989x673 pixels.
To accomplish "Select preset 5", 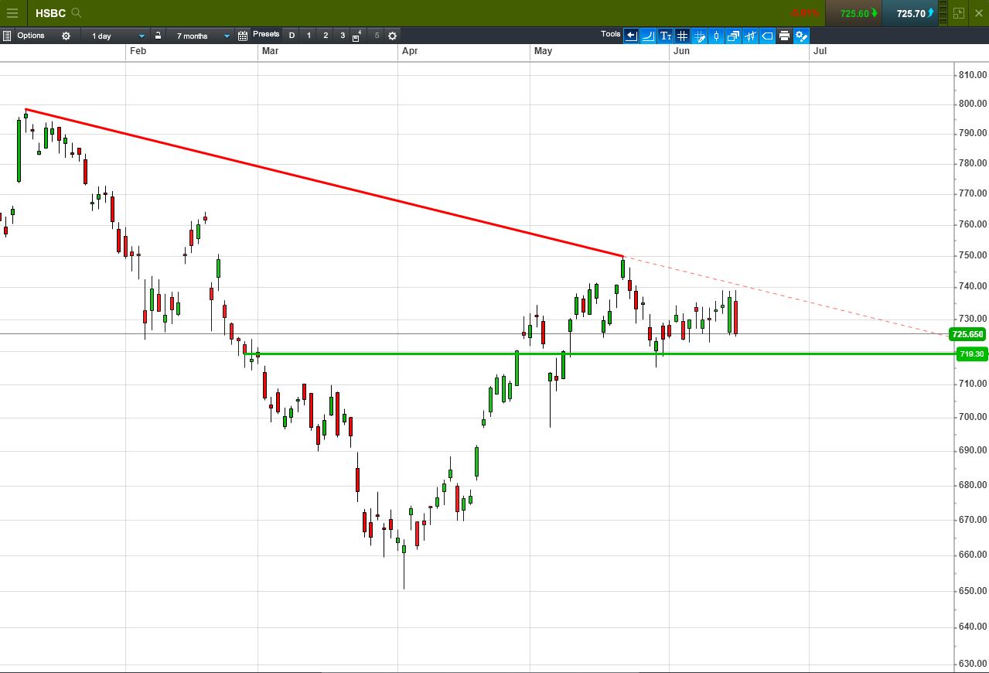I will [x=377, y=36].
